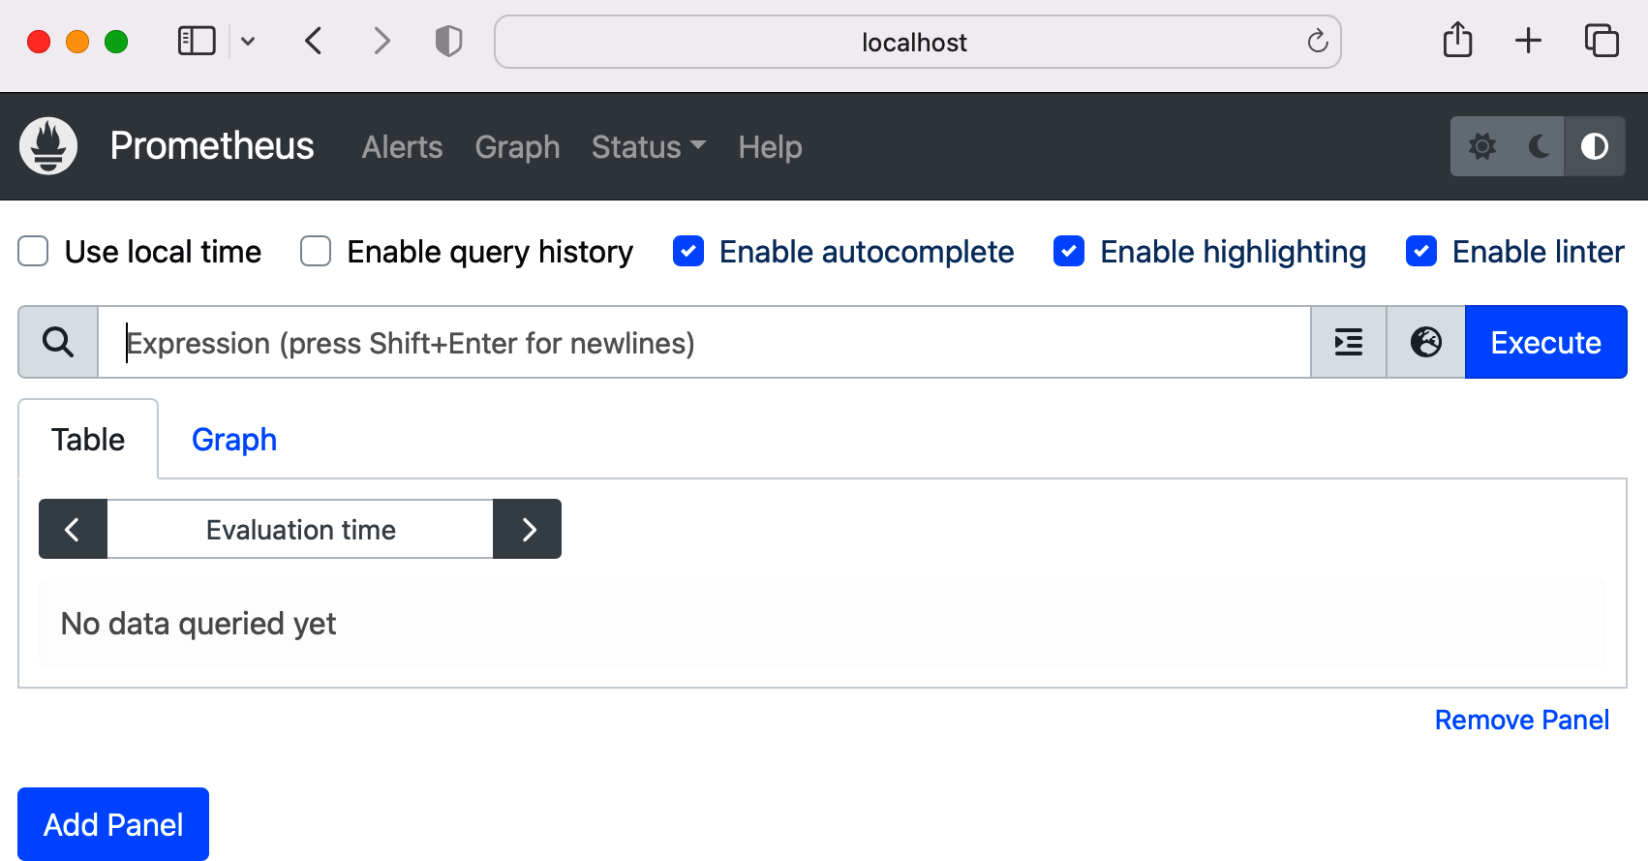The height and width of the screenshot is (861, 1648).
Task: Show the tab overview
Action: coord(1602,41)
